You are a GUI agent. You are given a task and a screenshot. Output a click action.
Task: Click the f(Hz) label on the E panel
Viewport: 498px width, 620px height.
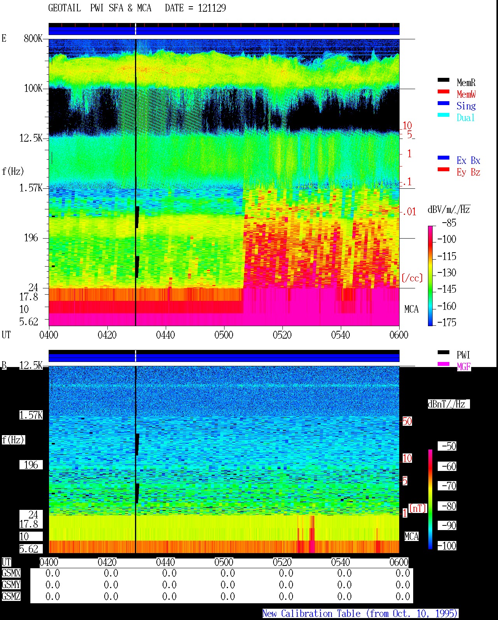point(13,171)
